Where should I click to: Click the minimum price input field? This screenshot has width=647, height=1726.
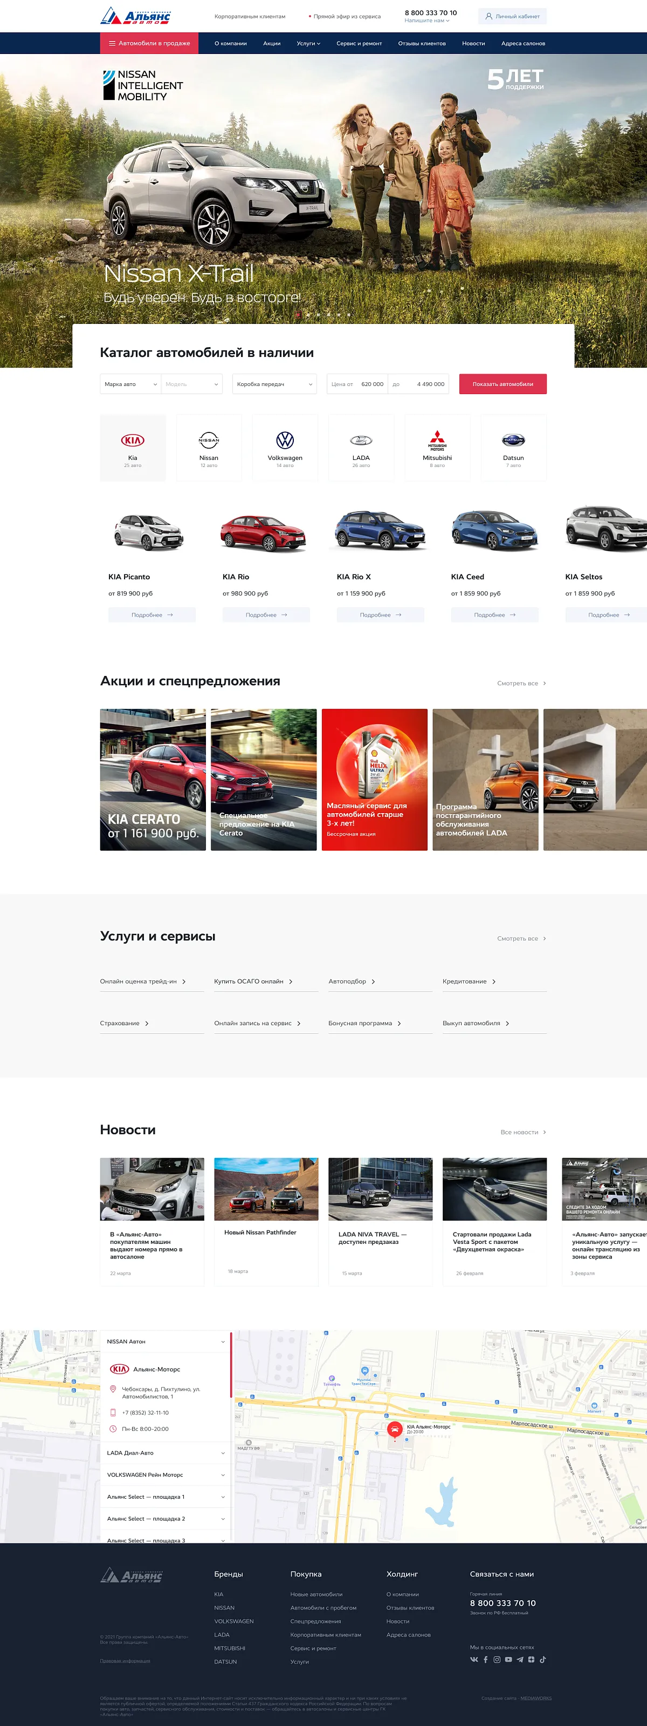370,384
